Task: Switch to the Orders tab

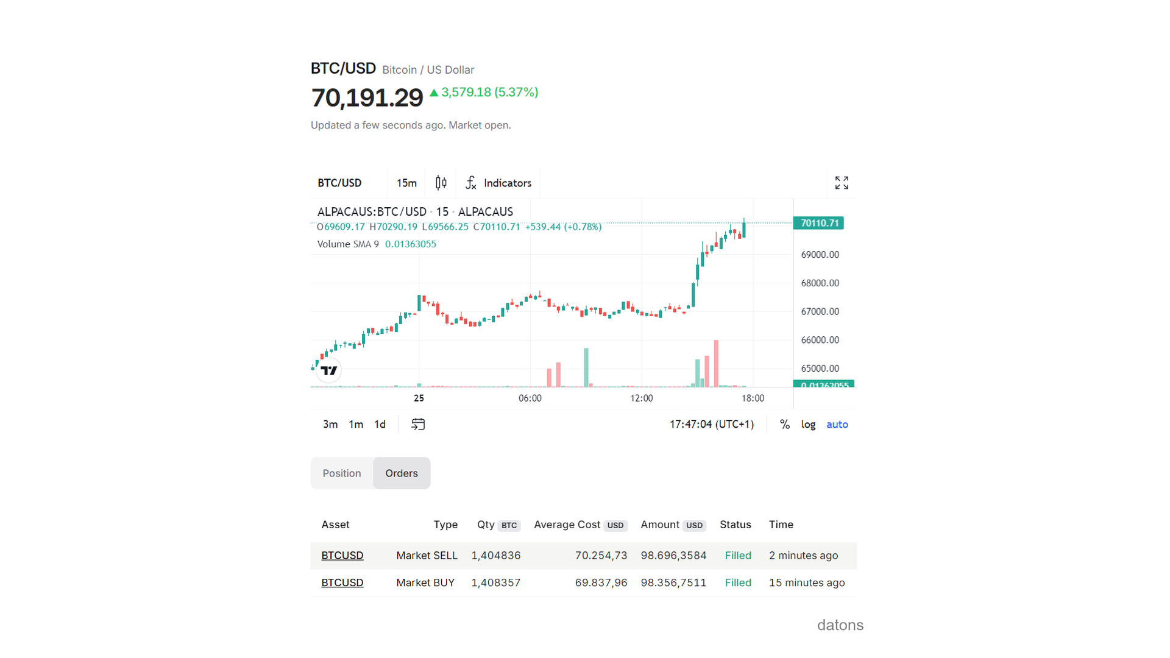Action: pyautogui.click(x=401, y=473)
